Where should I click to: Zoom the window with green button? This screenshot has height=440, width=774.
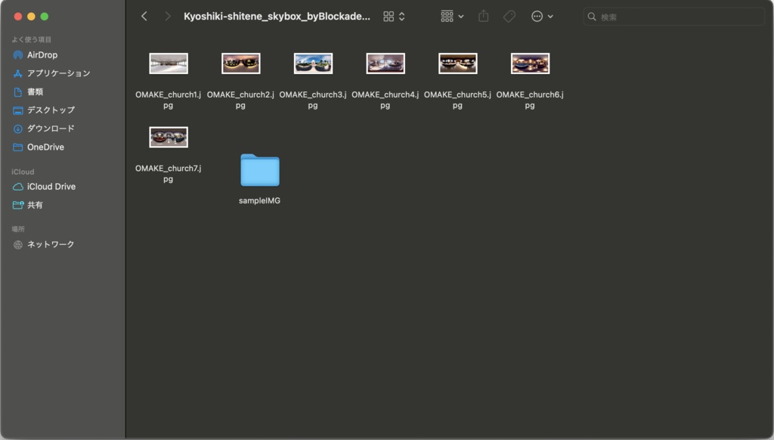[45, 17]
